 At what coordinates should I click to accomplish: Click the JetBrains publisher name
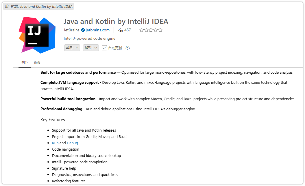pyautogui.click(x=71, y=30)
